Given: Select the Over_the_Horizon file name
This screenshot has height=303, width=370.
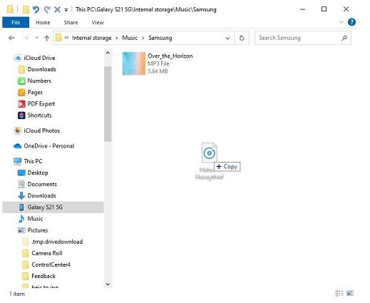Looking at the screenshot, I should [x=170, y=56].
